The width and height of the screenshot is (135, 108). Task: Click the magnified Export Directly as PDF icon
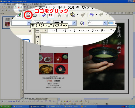point(28,15)
